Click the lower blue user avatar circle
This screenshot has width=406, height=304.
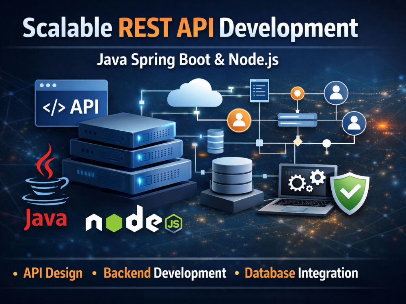point(354,123)
